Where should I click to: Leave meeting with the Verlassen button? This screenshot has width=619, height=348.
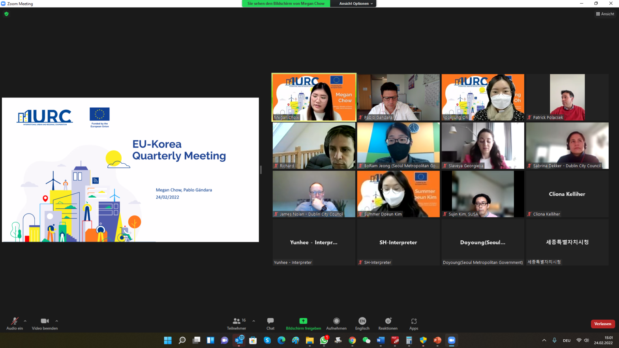coord(602,324)
